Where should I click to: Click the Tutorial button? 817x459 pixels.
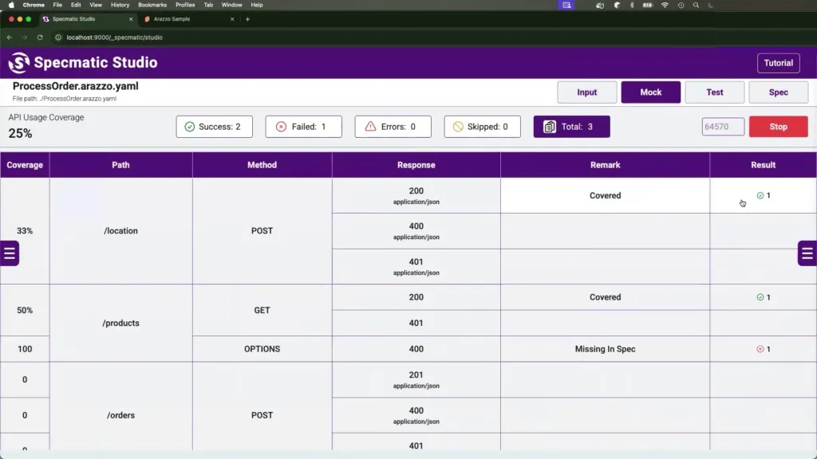click(x=778, y=63)
